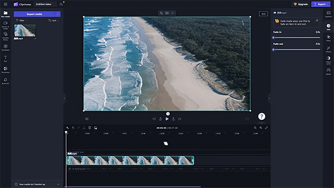334x188 pixels.
Task: Open the Record & create panel
Action: 5,24
